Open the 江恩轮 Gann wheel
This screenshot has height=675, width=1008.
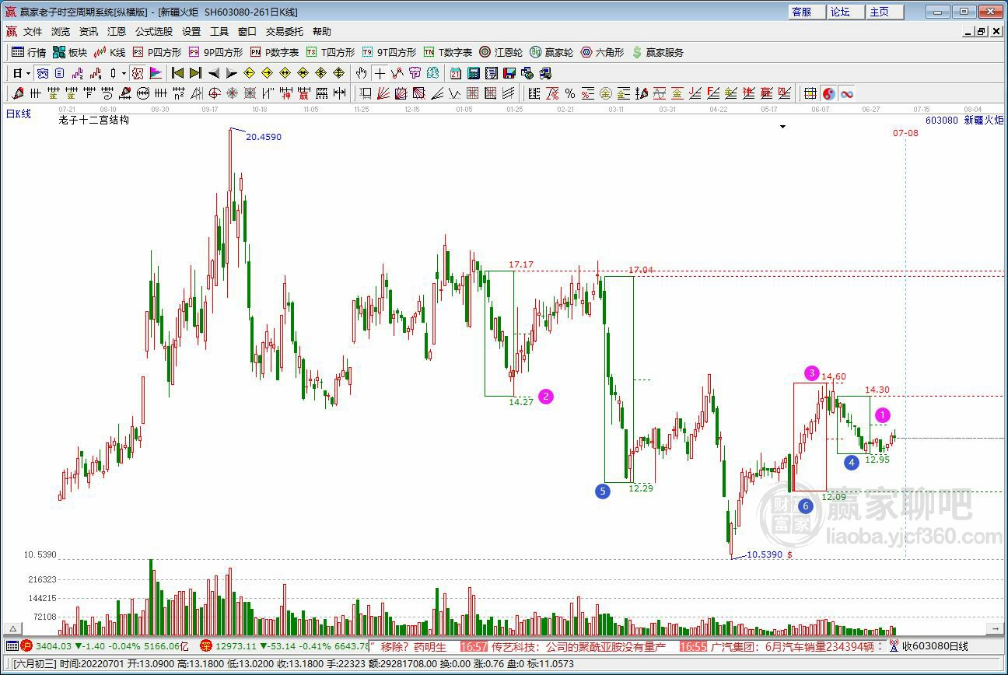[501, 52]
